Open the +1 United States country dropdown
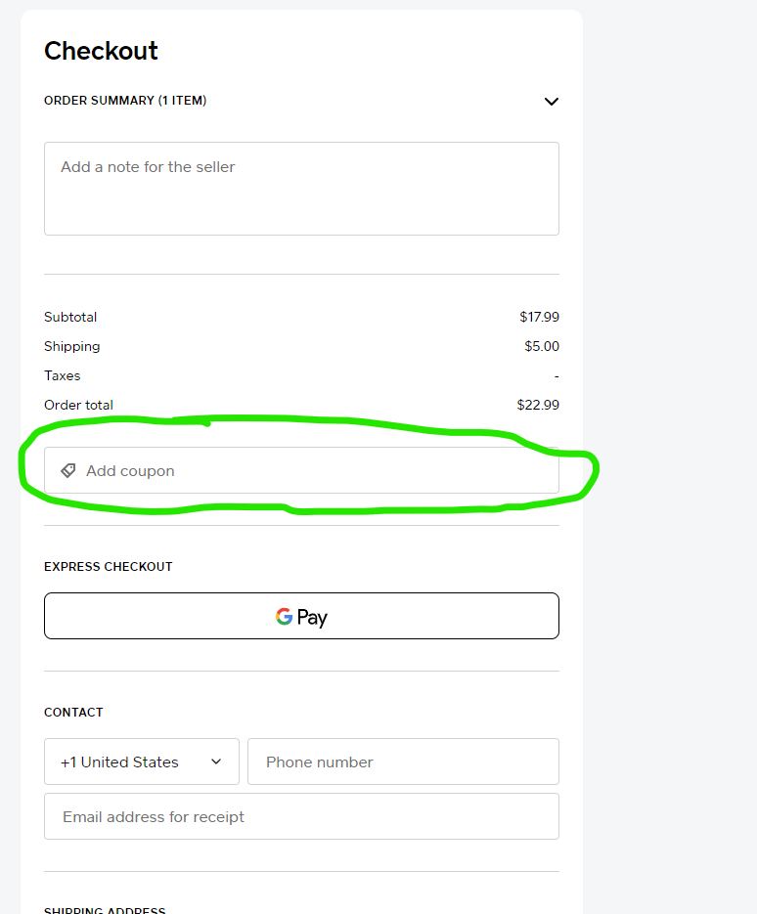 [x=141, y=762]
